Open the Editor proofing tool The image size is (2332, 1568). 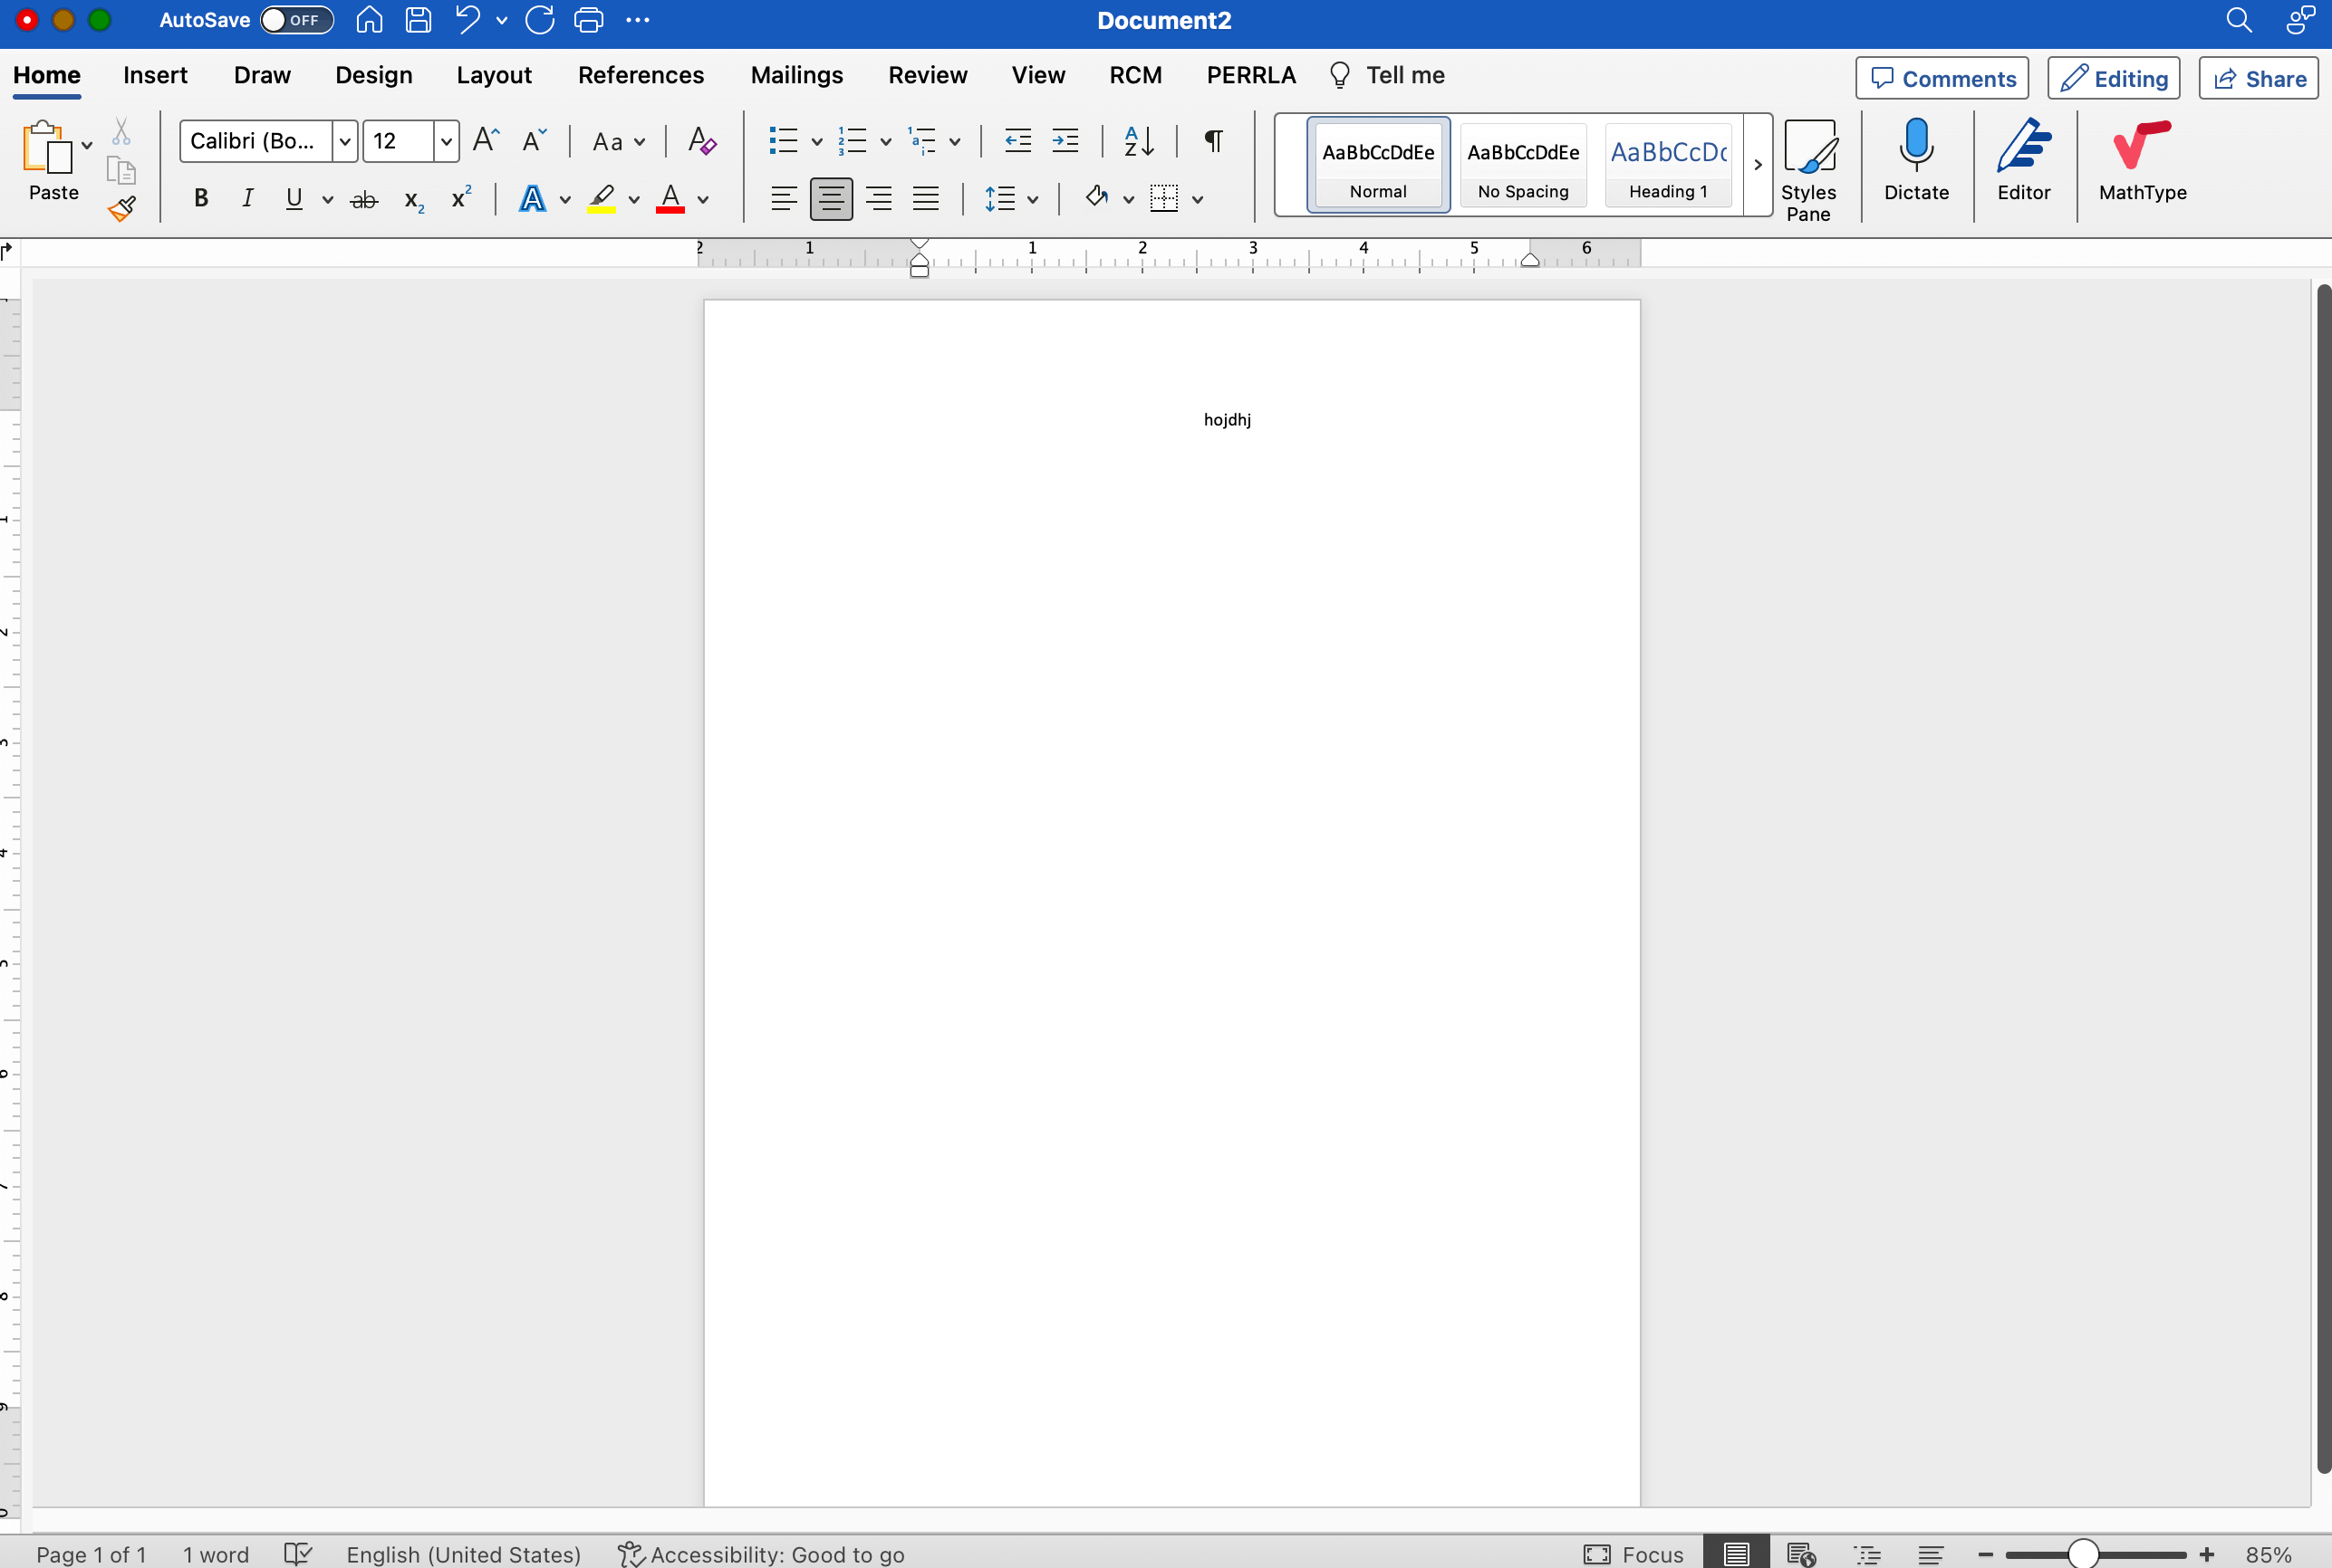click(x=2023, y=160)
